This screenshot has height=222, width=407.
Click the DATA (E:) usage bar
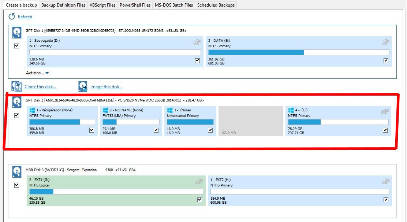click(299, 52)
